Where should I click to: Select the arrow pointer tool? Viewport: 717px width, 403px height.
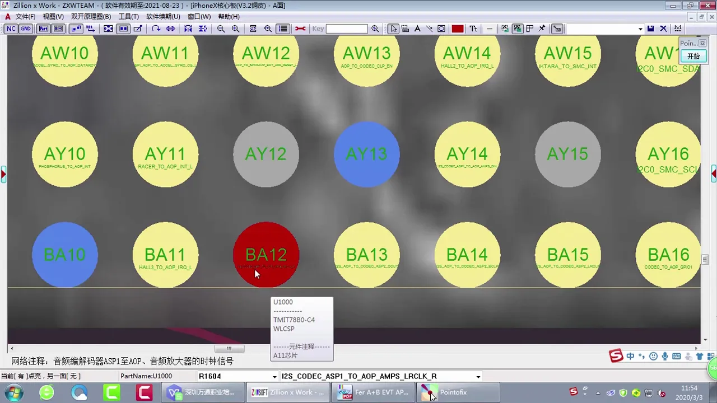pos(394,29)
